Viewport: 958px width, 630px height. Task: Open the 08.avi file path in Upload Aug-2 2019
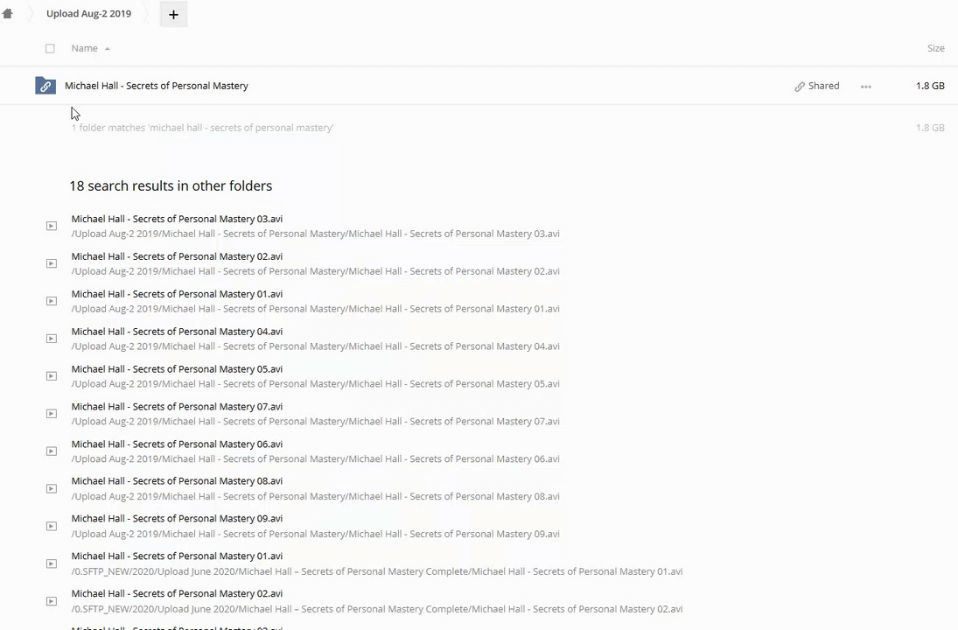click(315, 496)
